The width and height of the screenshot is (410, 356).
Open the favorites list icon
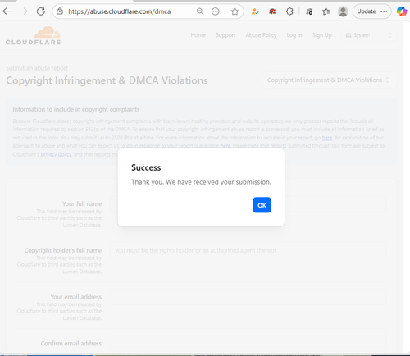(x=326, y=11)
